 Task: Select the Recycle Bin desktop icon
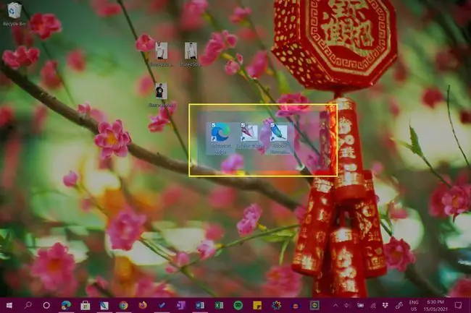(x=14, y=14)
